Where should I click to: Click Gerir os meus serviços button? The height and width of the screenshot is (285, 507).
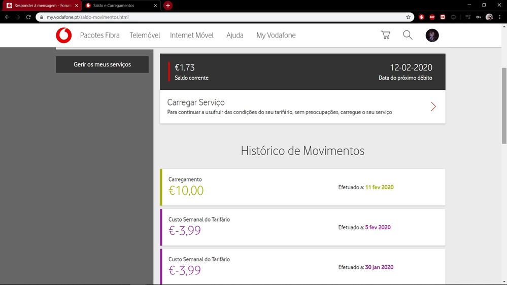point(102,64)
